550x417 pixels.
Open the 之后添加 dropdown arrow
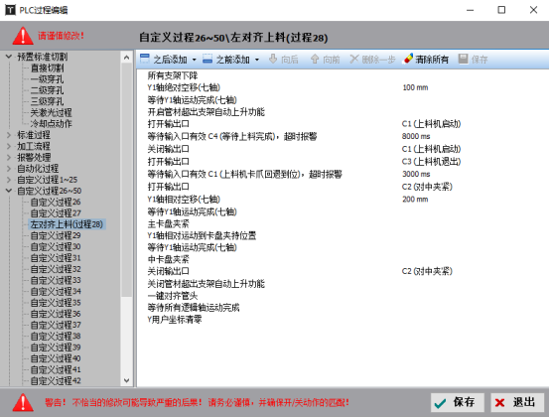(195, 60)
